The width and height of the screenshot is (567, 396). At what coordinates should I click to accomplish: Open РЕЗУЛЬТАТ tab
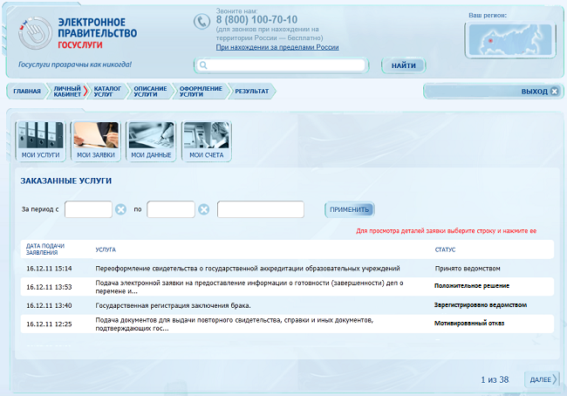click(x=252, y=91)
